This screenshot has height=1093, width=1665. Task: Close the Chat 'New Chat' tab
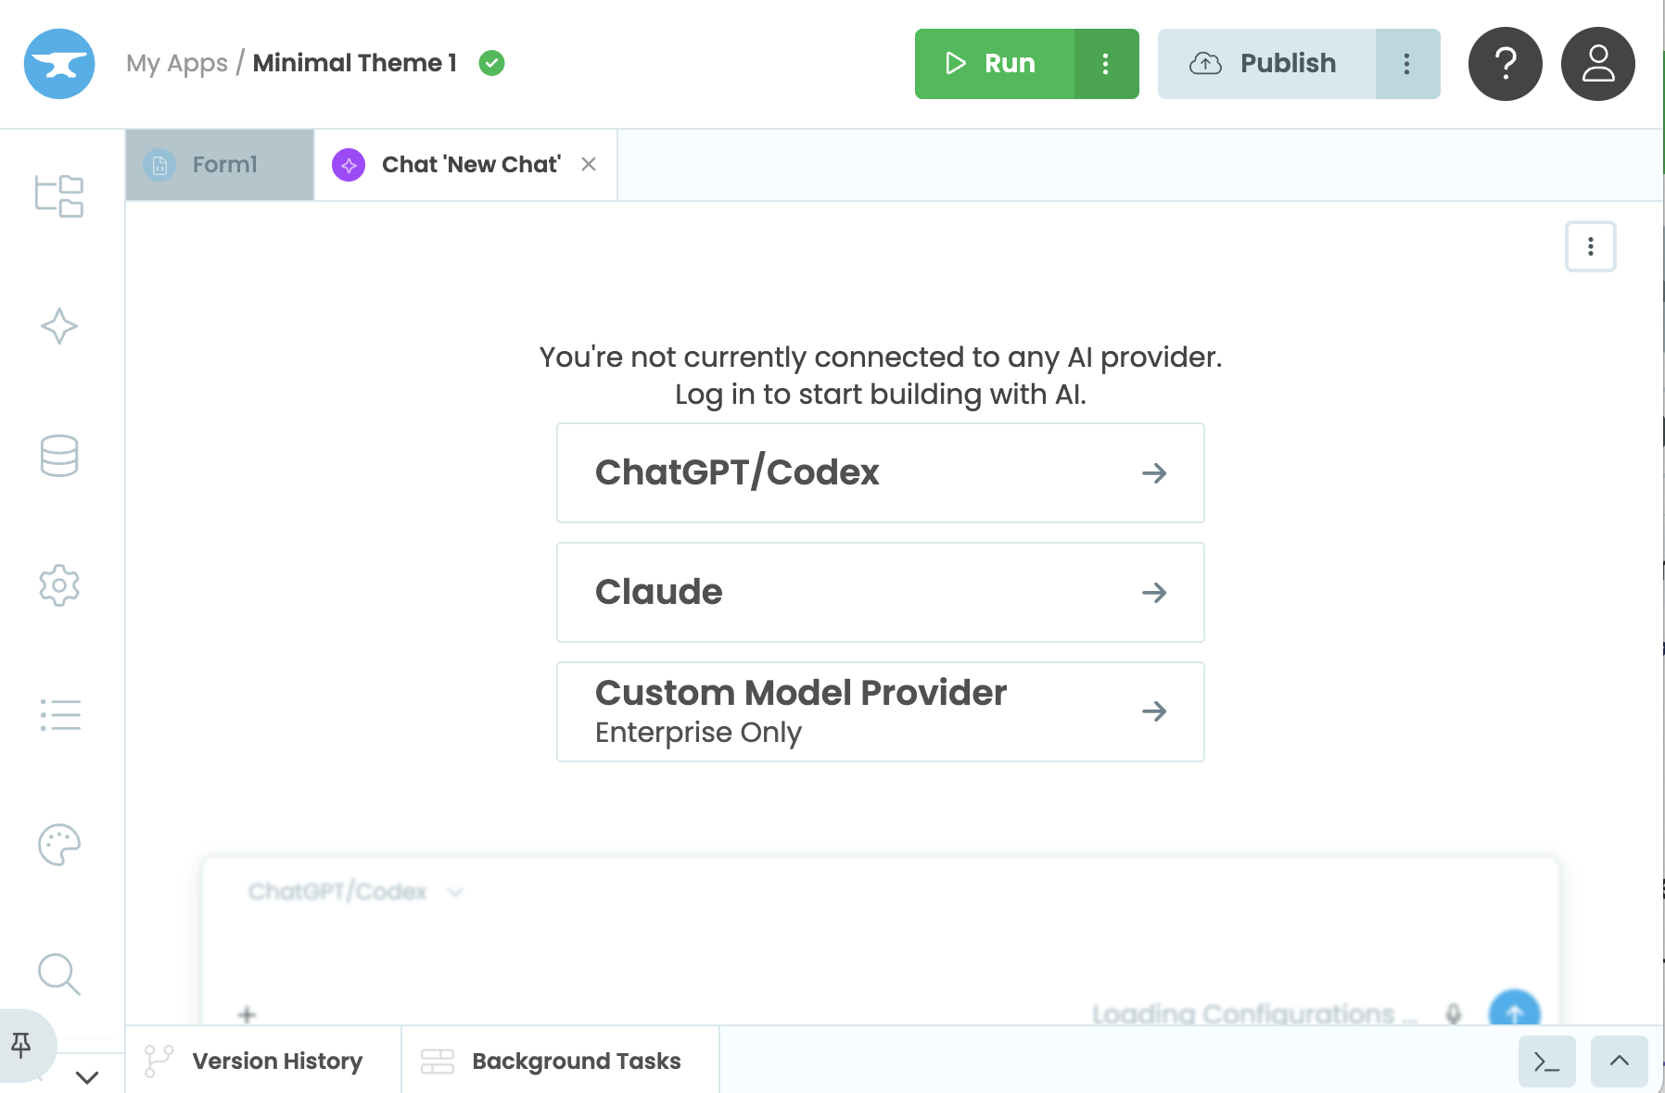click(589, 164)
